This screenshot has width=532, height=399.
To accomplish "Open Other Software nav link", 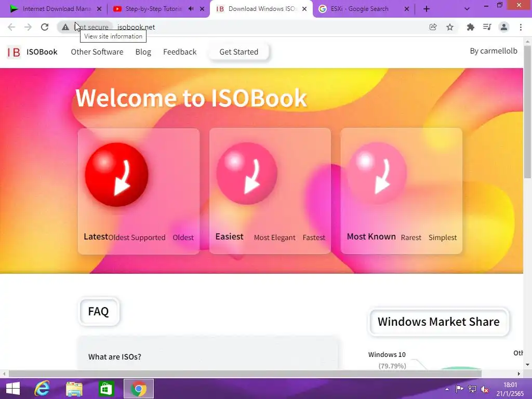I will tap(97, 52).
